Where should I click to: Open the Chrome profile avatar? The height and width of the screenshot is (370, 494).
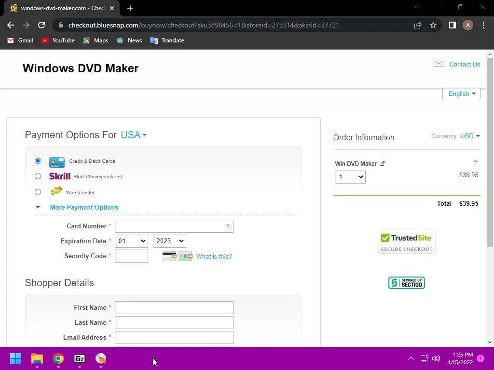click(468, 25)
